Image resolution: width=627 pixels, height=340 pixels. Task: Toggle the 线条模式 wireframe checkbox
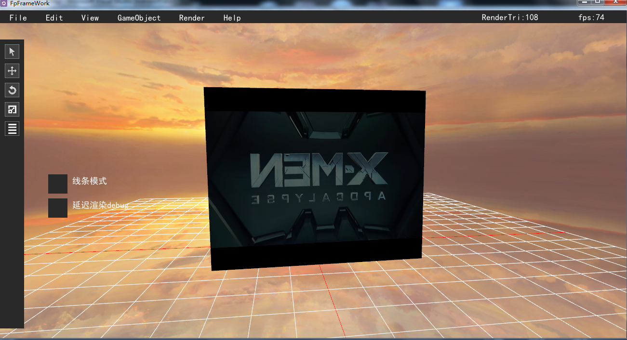coord(58,184)
